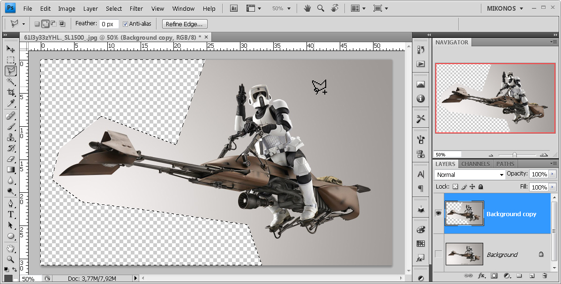Select the Path Selection tool
This screenshot has height=284, width=561.
click(10, 225)
